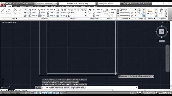Click the Rotate tool
This screenshot has height=96, width=172.
(42, 10)
